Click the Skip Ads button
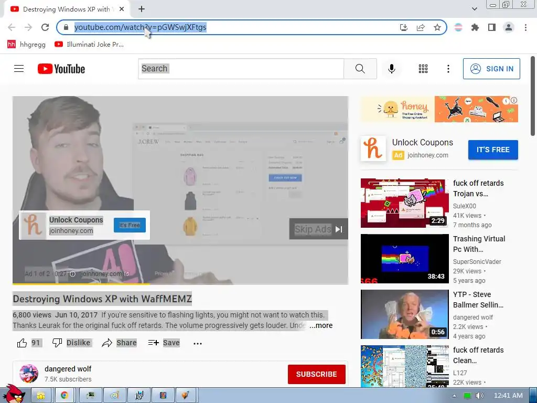The height and width of the screenshot is (403, 537). pos(318,229)
